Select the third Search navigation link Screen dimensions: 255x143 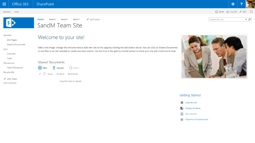coord(76,19)
